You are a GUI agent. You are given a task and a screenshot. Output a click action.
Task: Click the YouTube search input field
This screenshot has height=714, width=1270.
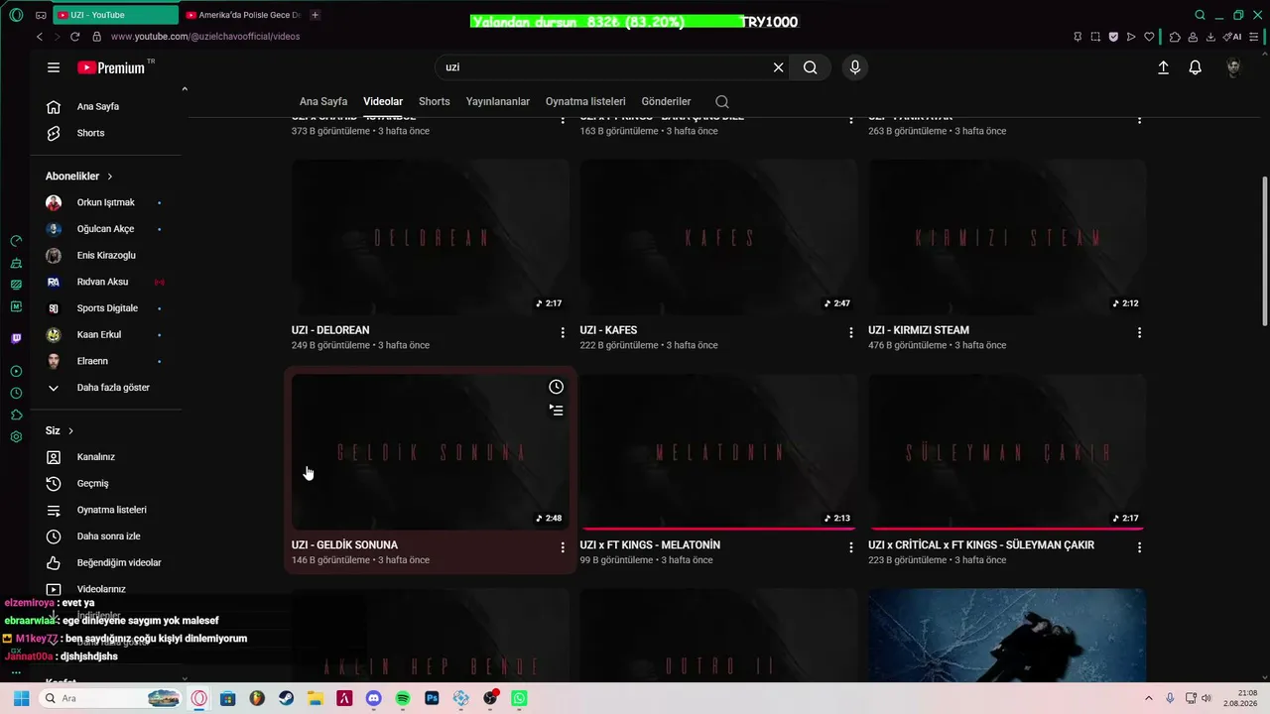pyautogui.click(x=605, y=67)
